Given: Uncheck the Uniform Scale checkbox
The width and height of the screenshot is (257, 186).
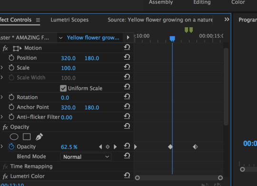Looking at the screenshot, I should pyautogui.click(x=63, y=88).
